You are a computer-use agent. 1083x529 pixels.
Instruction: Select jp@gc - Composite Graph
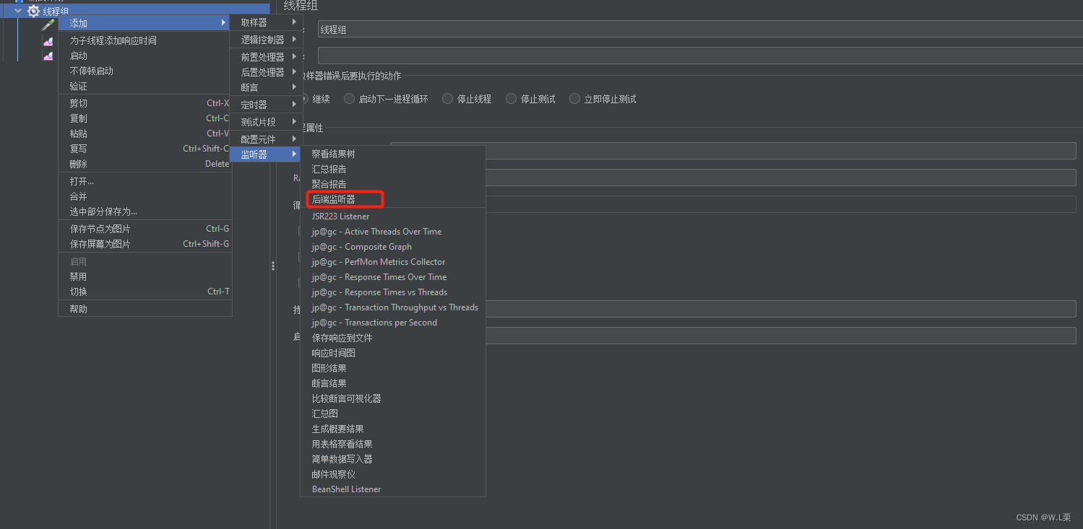[393, 247]
